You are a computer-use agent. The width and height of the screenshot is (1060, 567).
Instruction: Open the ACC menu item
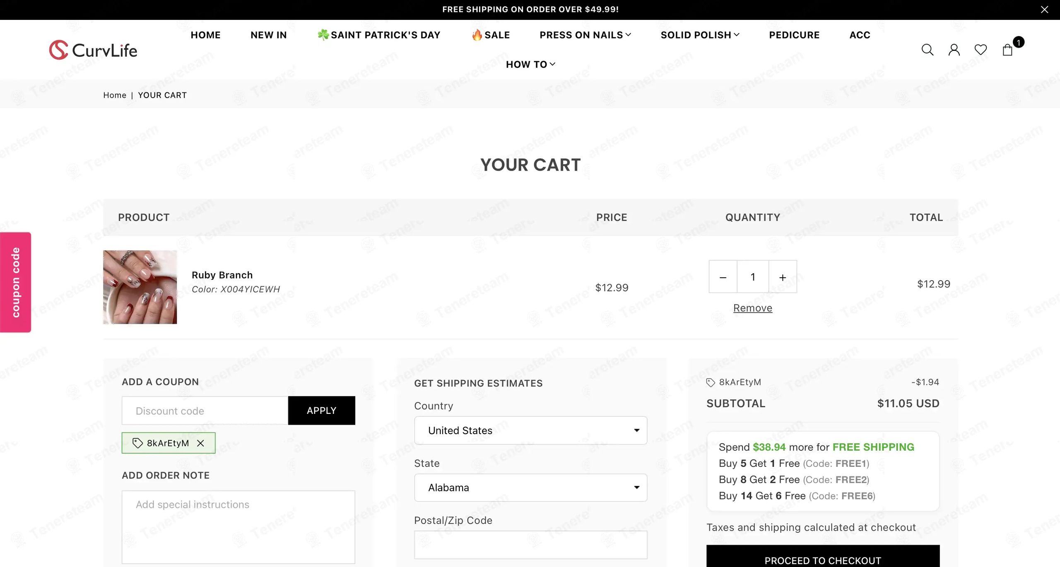point(860,35)
